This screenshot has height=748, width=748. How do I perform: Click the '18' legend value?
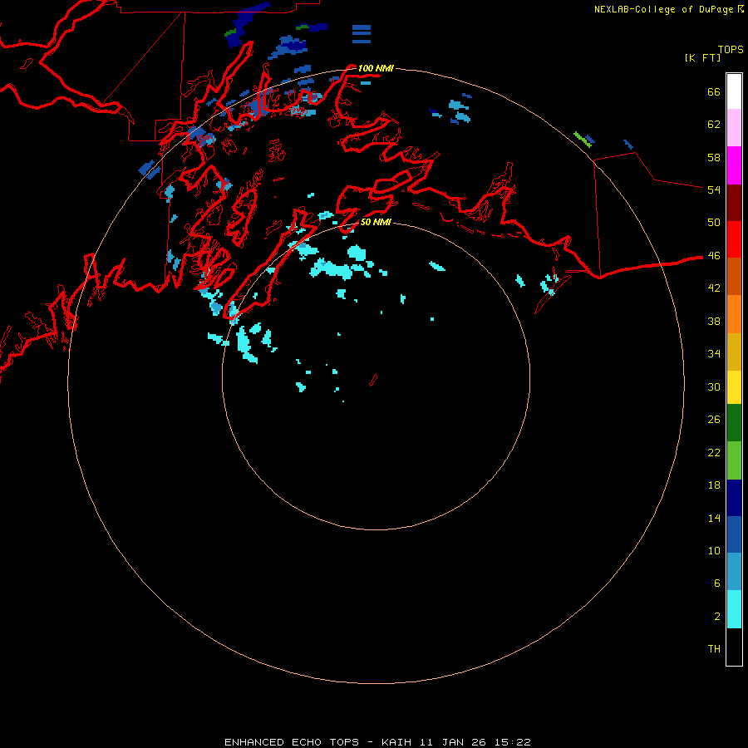point(714,485)
